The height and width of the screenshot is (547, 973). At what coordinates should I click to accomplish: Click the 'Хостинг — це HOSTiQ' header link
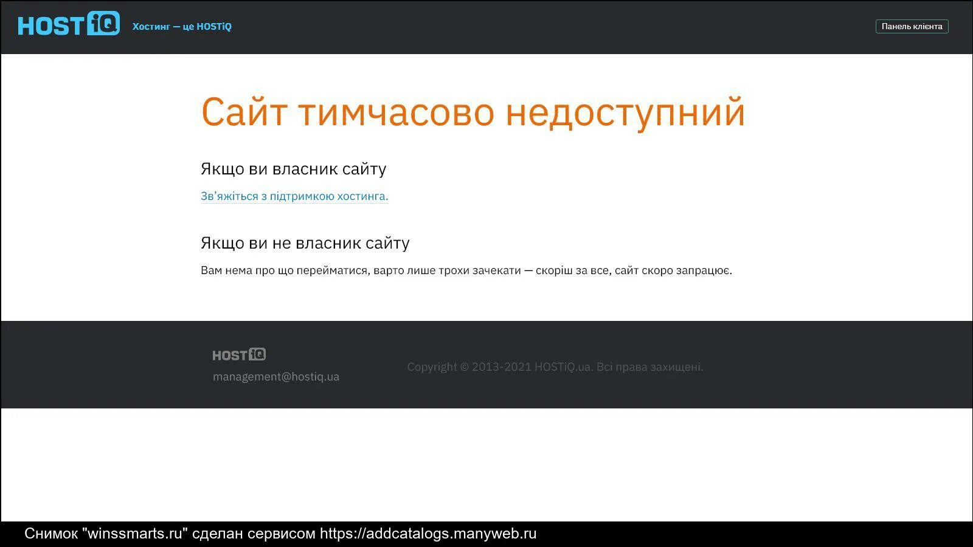pyautogui.click(x=182, y=27)
